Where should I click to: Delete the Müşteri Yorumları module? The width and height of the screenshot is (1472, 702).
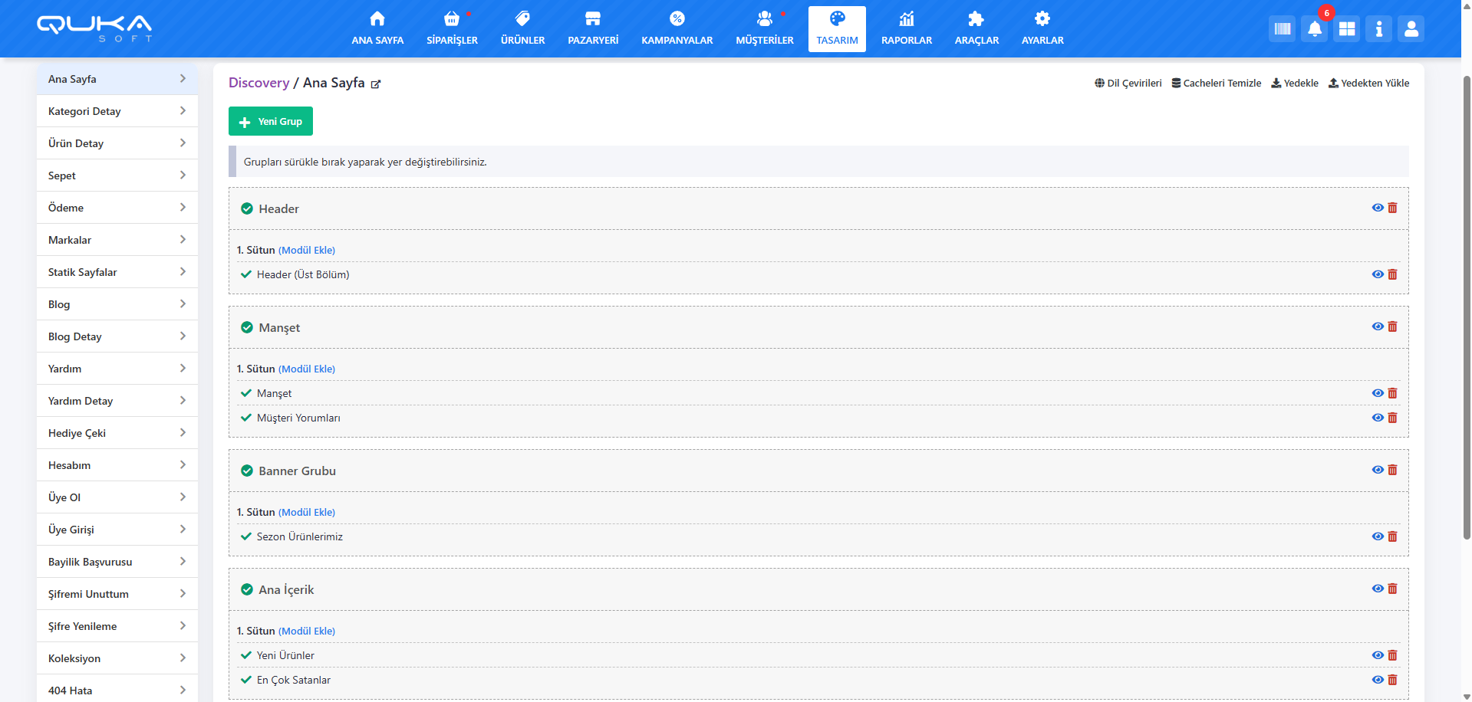click(1393, 418)
